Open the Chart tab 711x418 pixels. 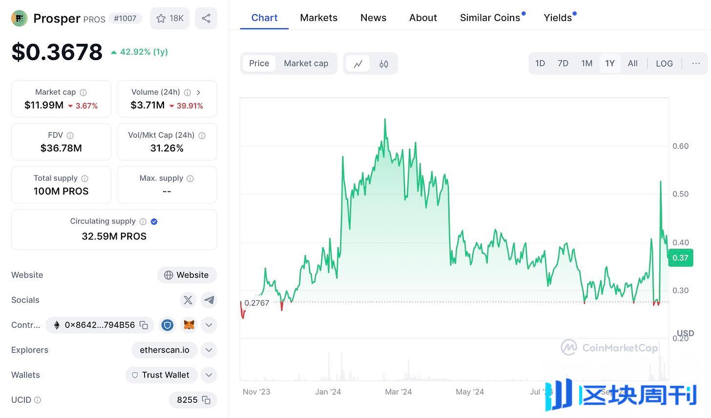[x=264, y=18]
